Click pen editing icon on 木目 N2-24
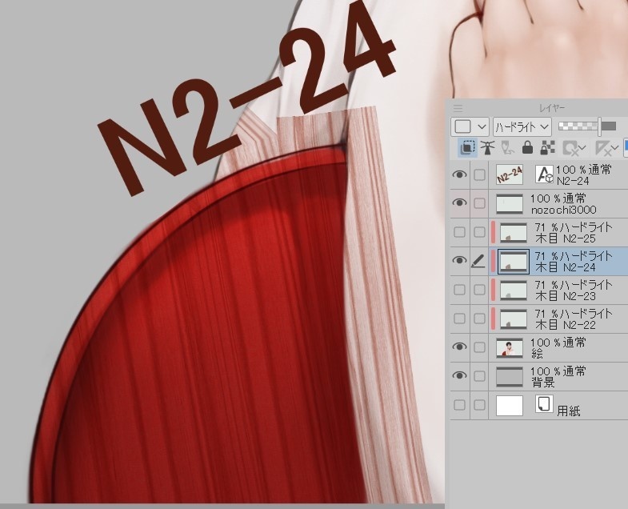Screen dimensions: 628x509 pos(478,261)
